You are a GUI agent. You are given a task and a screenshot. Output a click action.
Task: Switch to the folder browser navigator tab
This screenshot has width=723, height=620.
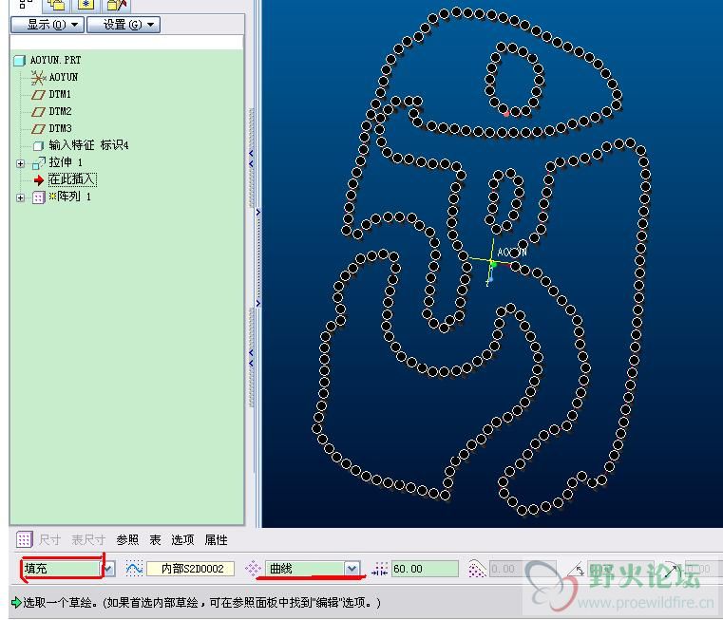pos(56,5)
